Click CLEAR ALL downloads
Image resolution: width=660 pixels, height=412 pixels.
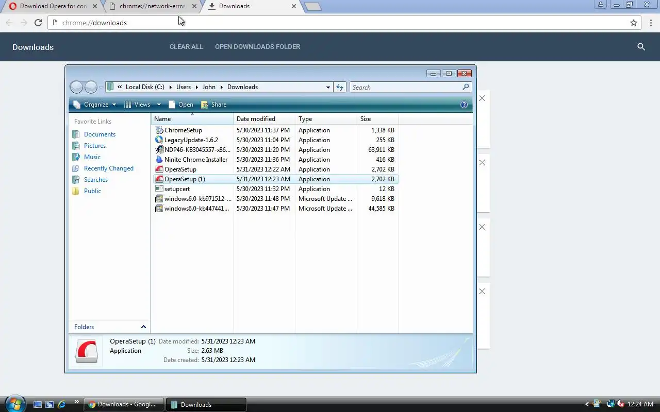(186, 47)
